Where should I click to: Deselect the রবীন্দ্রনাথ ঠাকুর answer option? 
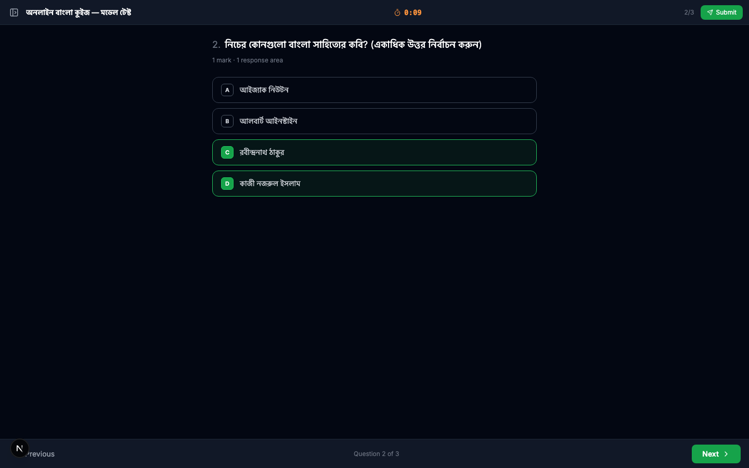point(374,152)
